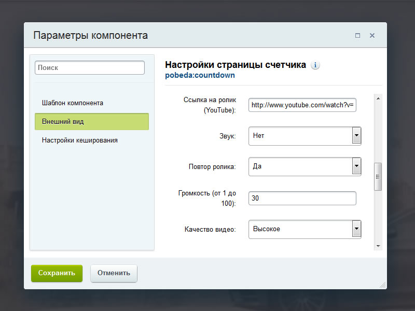Click the Отменить button

[114, 273]
